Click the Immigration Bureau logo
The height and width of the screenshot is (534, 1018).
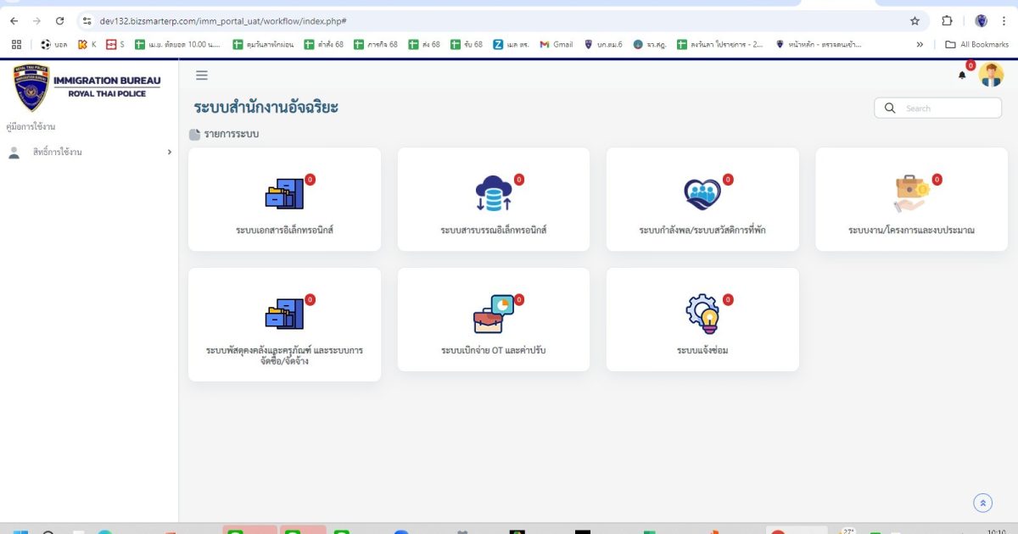[87, 87]
